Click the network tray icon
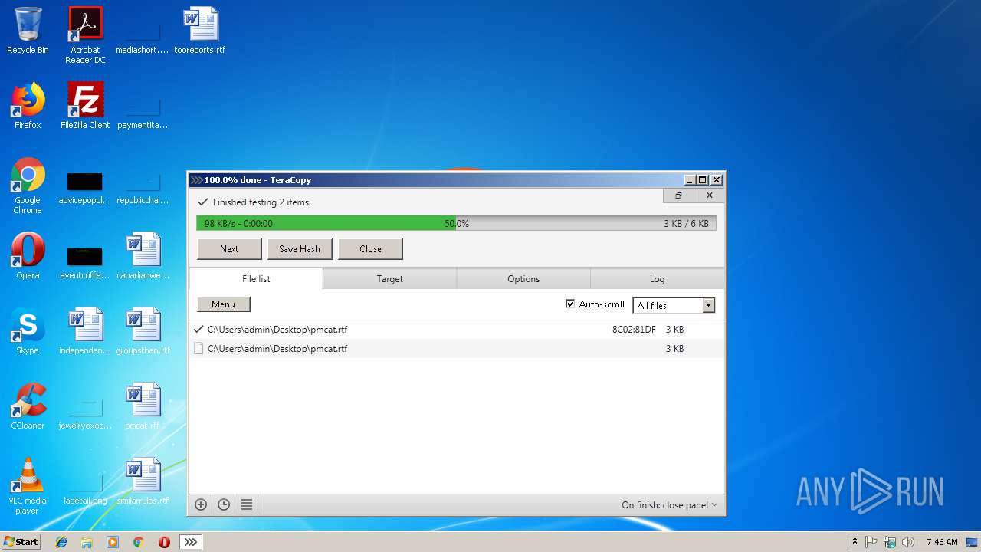Viewport: 981px width, 552px height. coord(890,542)
